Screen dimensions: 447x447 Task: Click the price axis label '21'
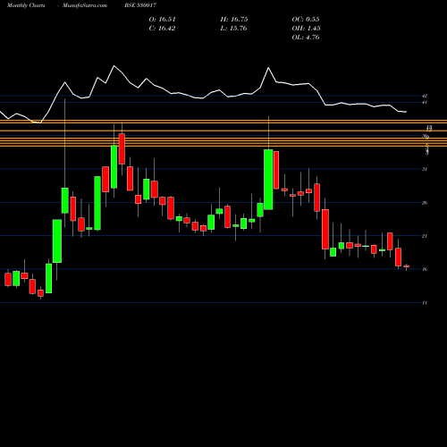click(425, 236)
